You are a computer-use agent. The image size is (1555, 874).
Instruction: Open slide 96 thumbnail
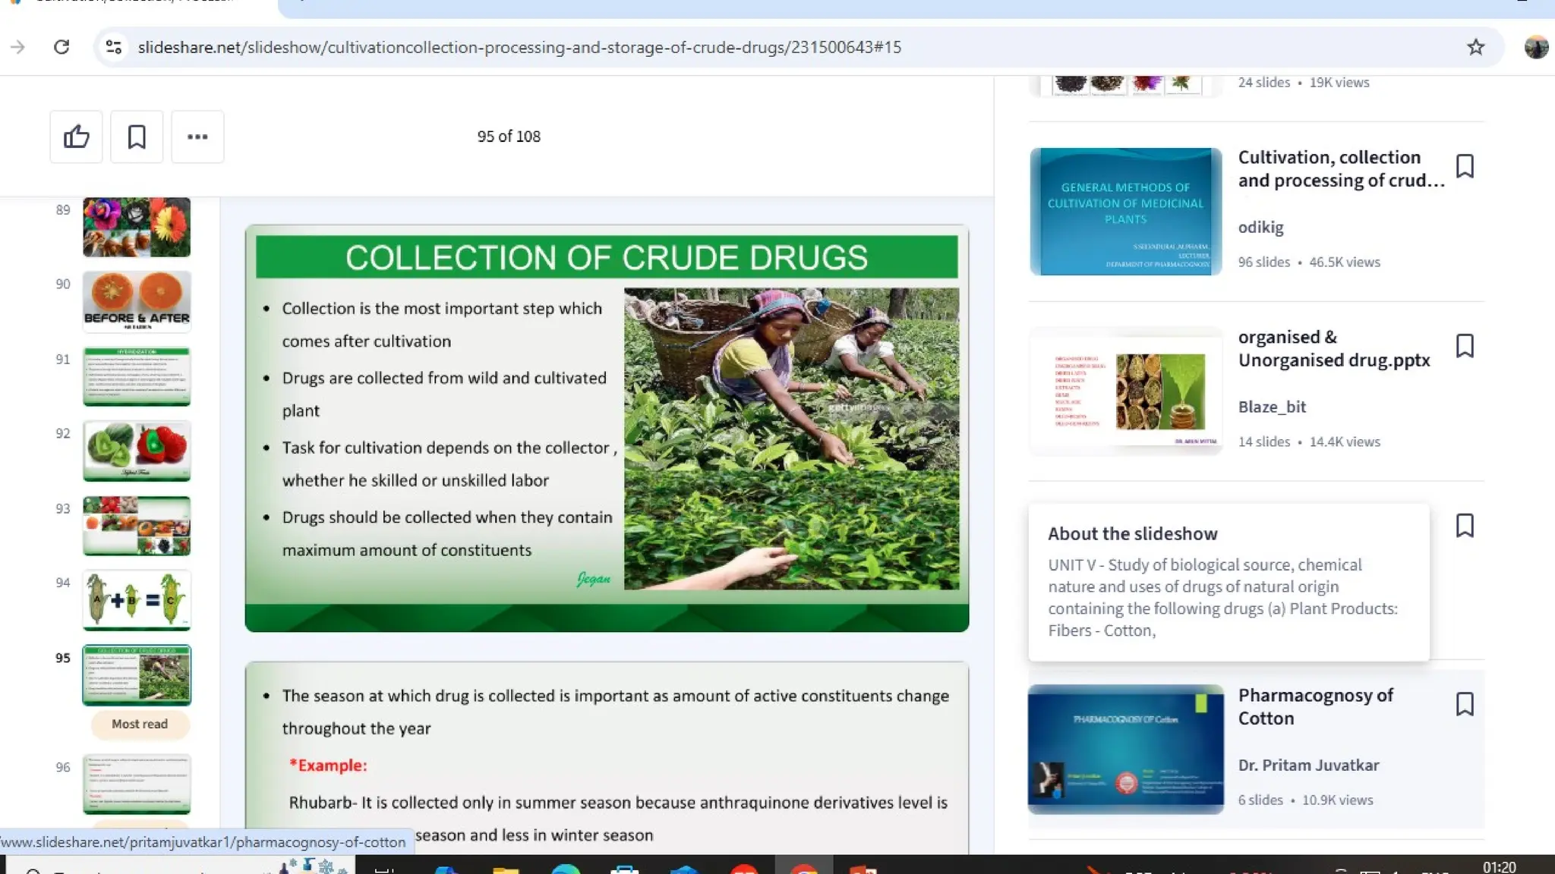coord(137,784)
